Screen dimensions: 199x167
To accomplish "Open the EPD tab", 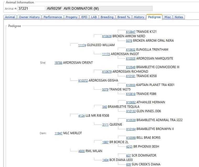I will point(84,17).
